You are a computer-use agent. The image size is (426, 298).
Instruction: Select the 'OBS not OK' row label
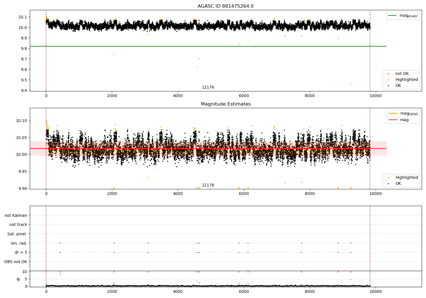16,262
